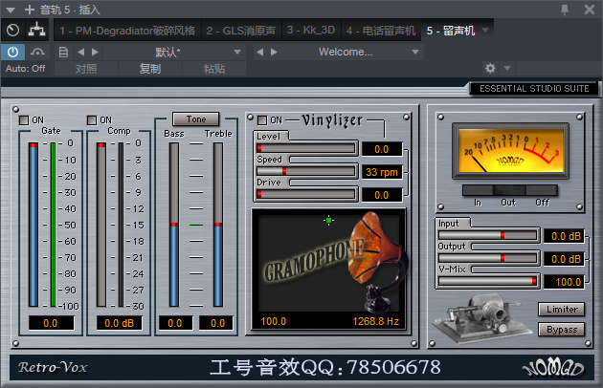Click the 1268.8 Hz frequency readout
Viewport: 603px width, 388px height.
pos(376,321)
